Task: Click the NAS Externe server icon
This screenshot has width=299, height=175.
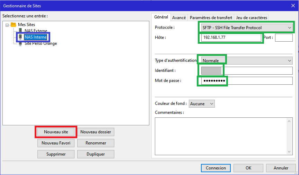Action: tap(20, 31)
